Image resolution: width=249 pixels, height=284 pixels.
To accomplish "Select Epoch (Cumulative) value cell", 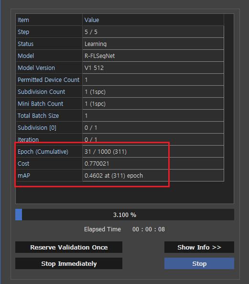I will coord(153,151).
